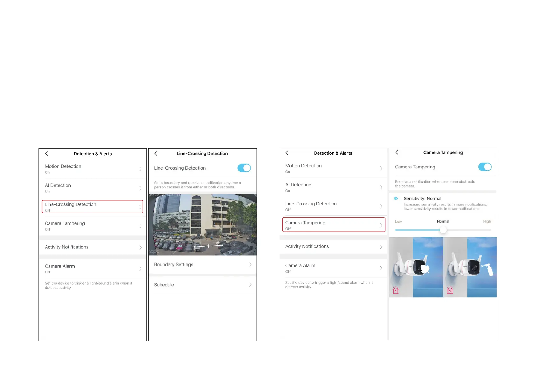Open Line-Crossing Detection chevron on right Detection & Alerts screen
Viewport: 536px width, 379px height.
381,207
